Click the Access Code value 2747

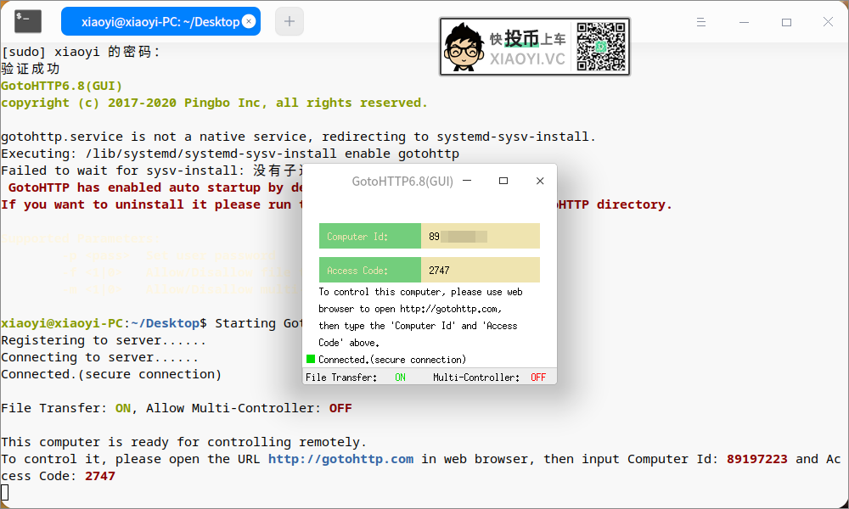pyautogui.click(x=439, y=270)
